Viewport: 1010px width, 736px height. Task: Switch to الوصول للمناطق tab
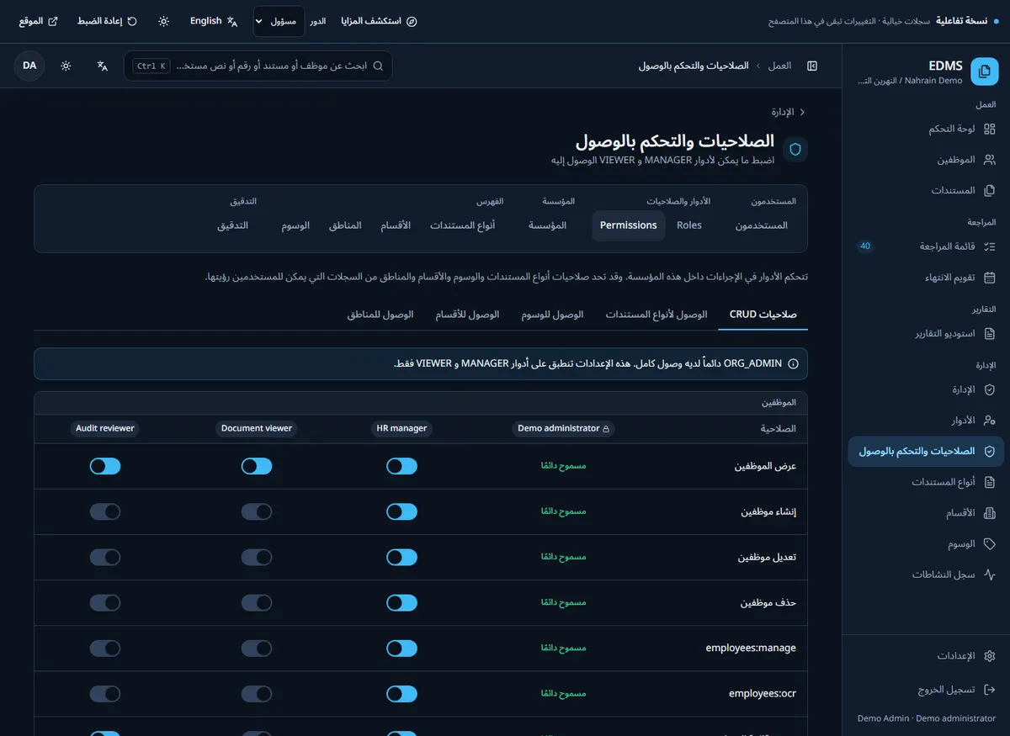[380, 315]
